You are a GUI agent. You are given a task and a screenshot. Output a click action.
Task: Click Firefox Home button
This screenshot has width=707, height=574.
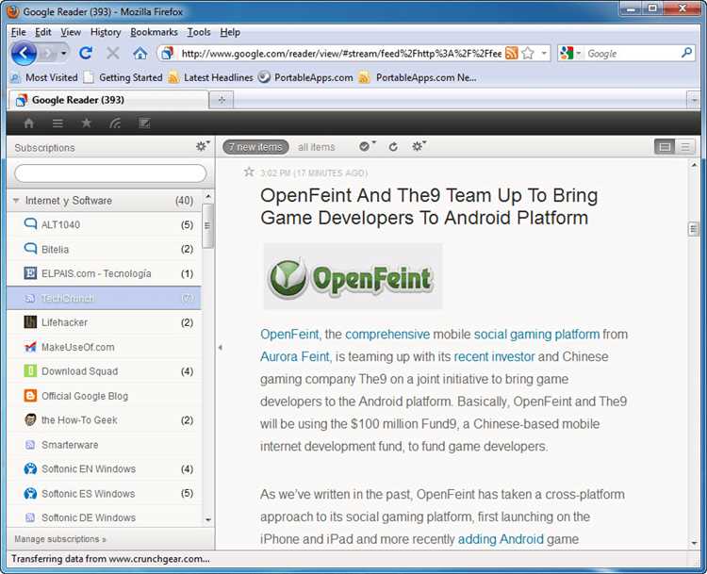point(140,54)
